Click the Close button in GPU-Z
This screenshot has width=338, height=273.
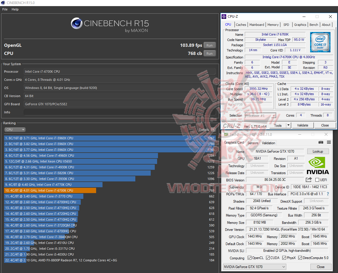click(x=321, y=267)
